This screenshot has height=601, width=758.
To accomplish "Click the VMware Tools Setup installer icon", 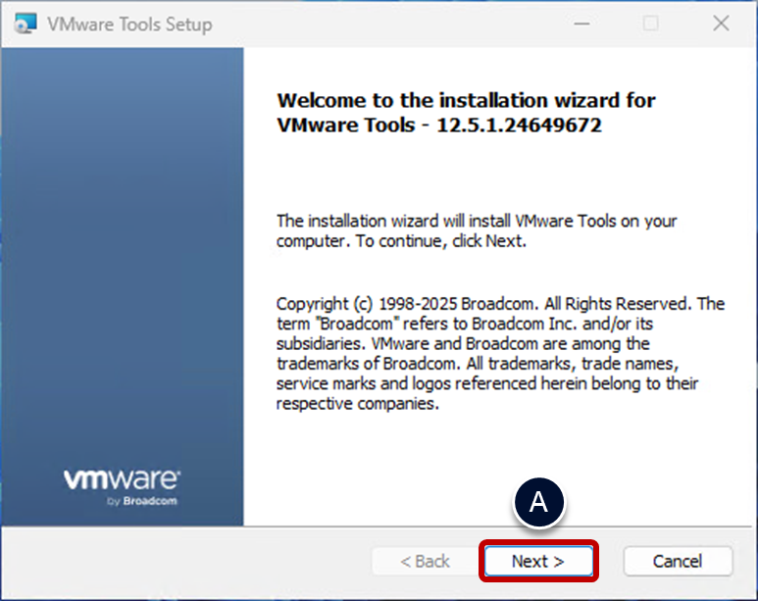I will pos(25,24).
